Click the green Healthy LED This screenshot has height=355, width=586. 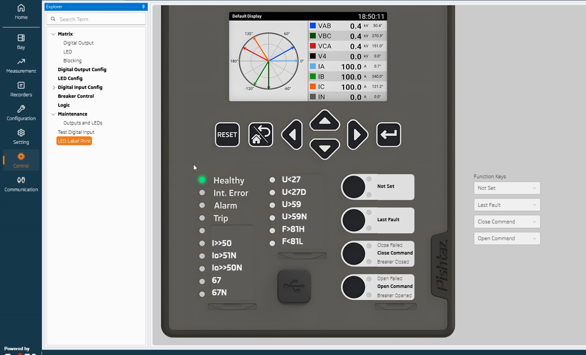tap(202, 180)
